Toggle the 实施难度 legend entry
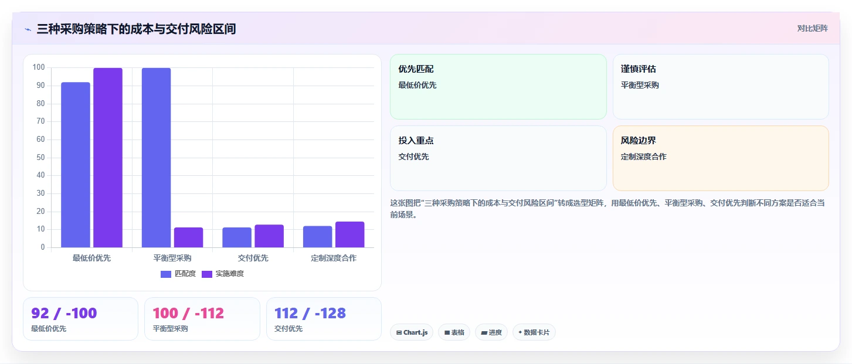The width and height of the screenshot is (852, 364). [x=223, y=274]
